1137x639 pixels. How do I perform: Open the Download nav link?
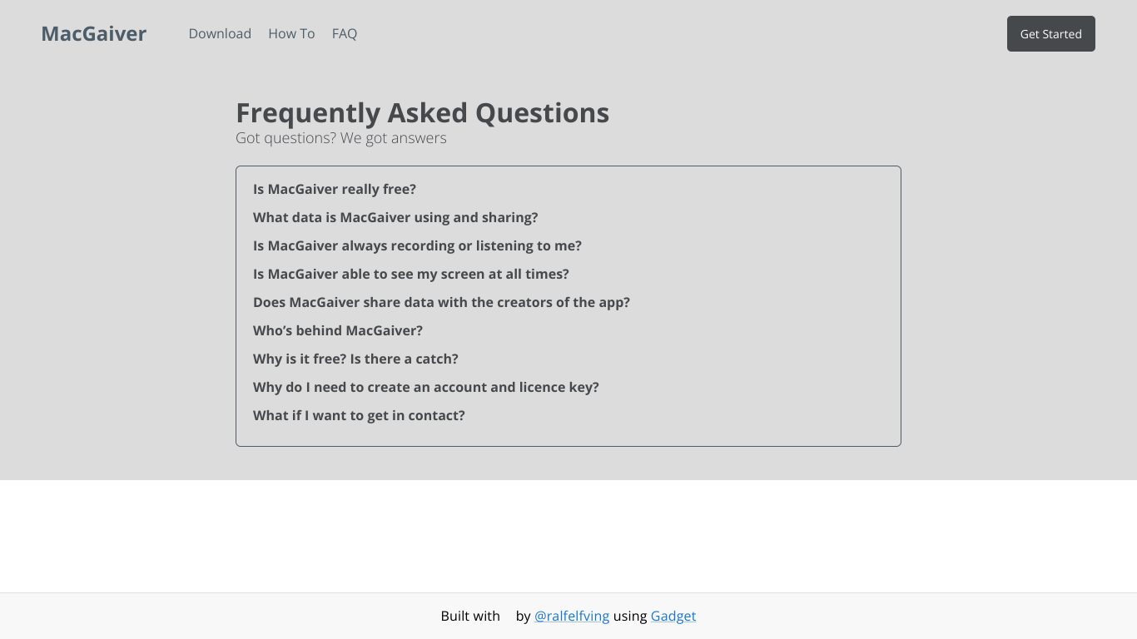220,33
